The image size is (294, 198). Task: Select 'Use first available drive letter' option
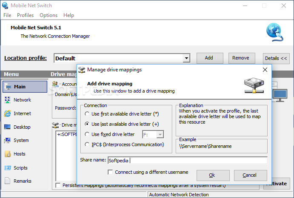pos(87,114)
